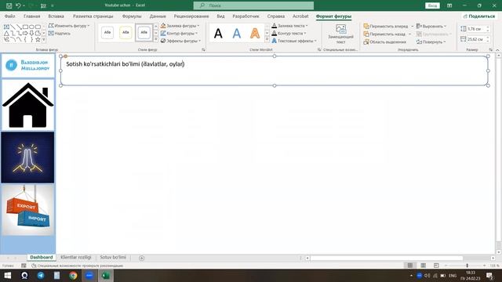Click Замещающий текст alt text button

click(340, 34)
